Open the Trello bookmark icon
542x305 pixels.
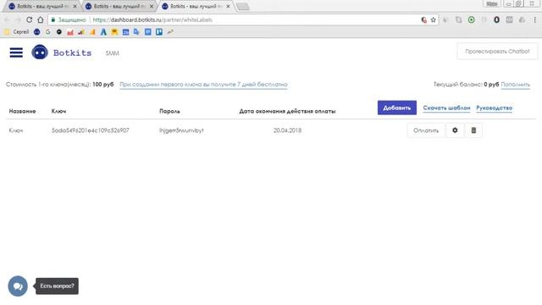point(159,32)
